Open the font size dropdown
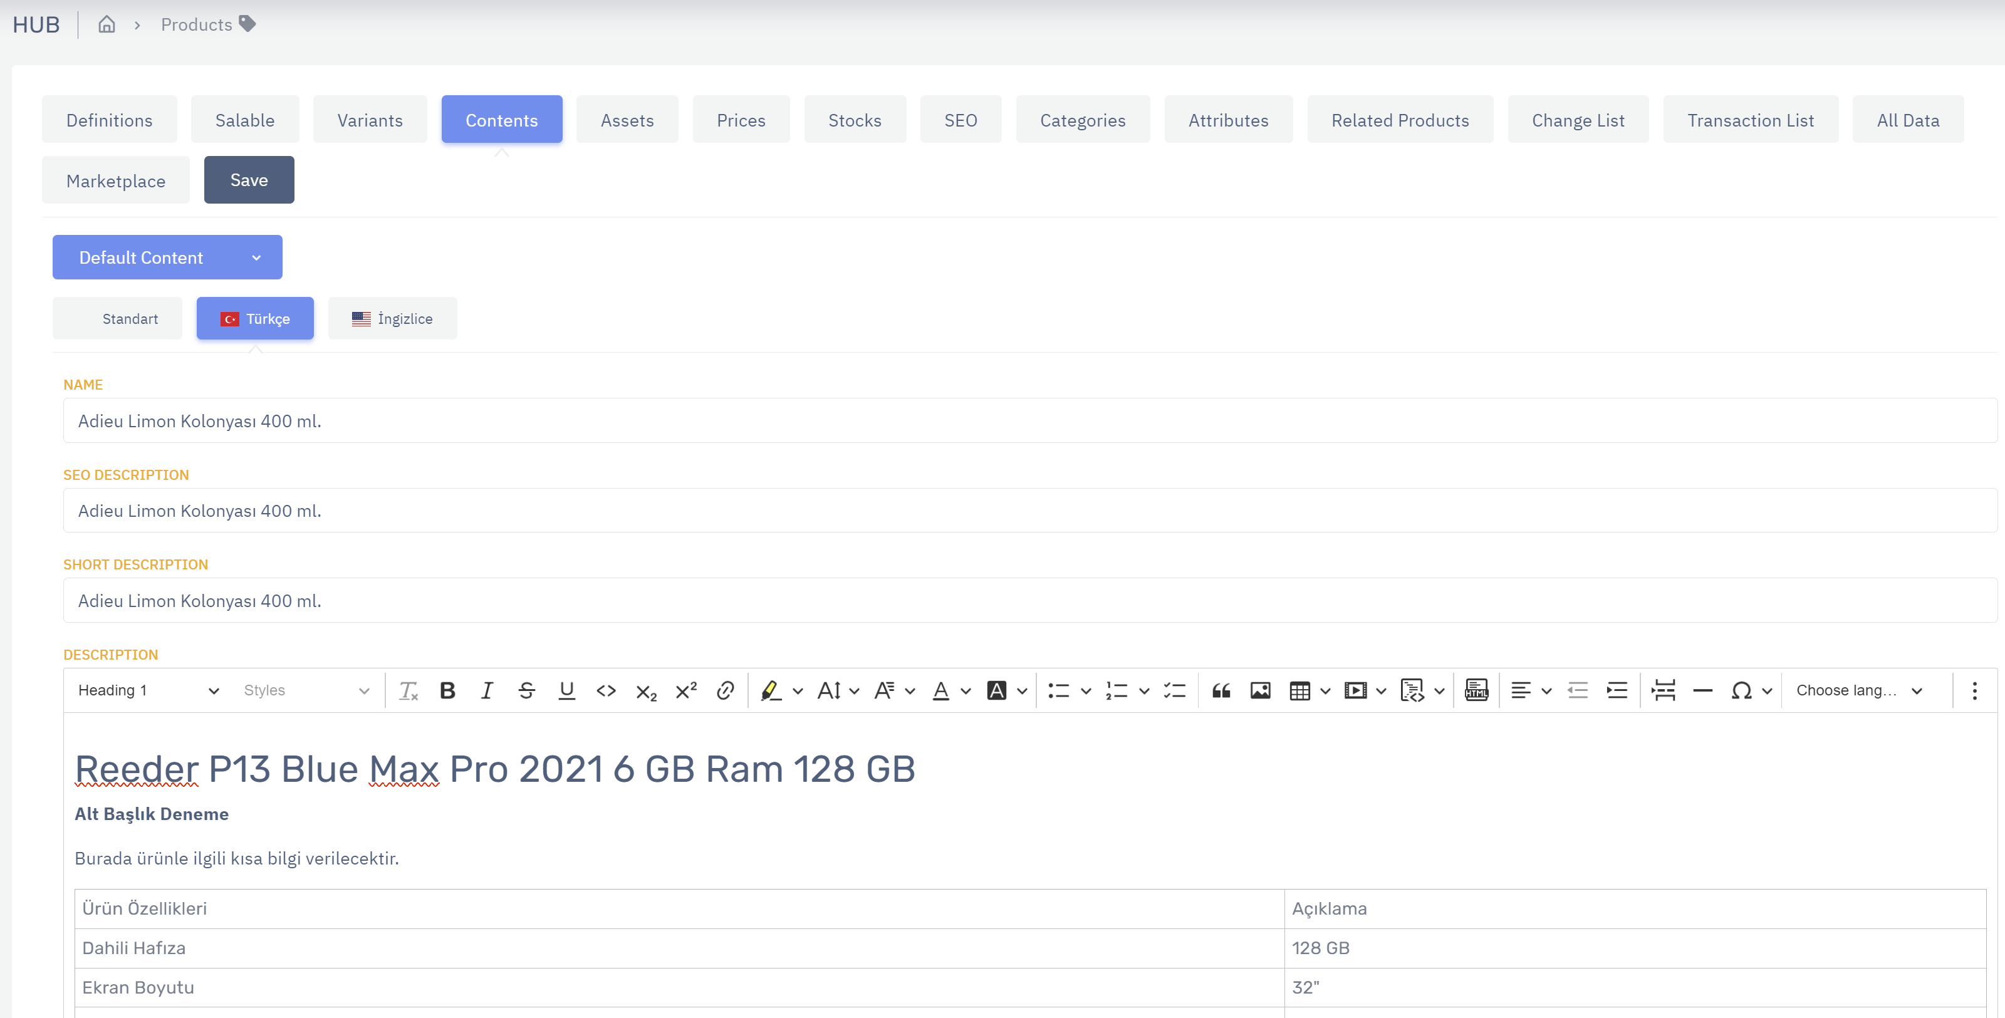 point(838,690)
